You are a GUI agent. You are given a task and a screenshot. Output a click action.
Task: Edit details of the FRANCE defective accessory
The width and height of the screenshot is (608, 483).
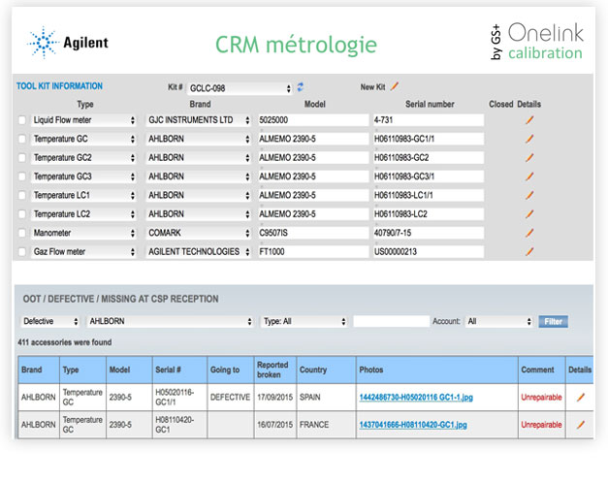[x=581, y=425]
